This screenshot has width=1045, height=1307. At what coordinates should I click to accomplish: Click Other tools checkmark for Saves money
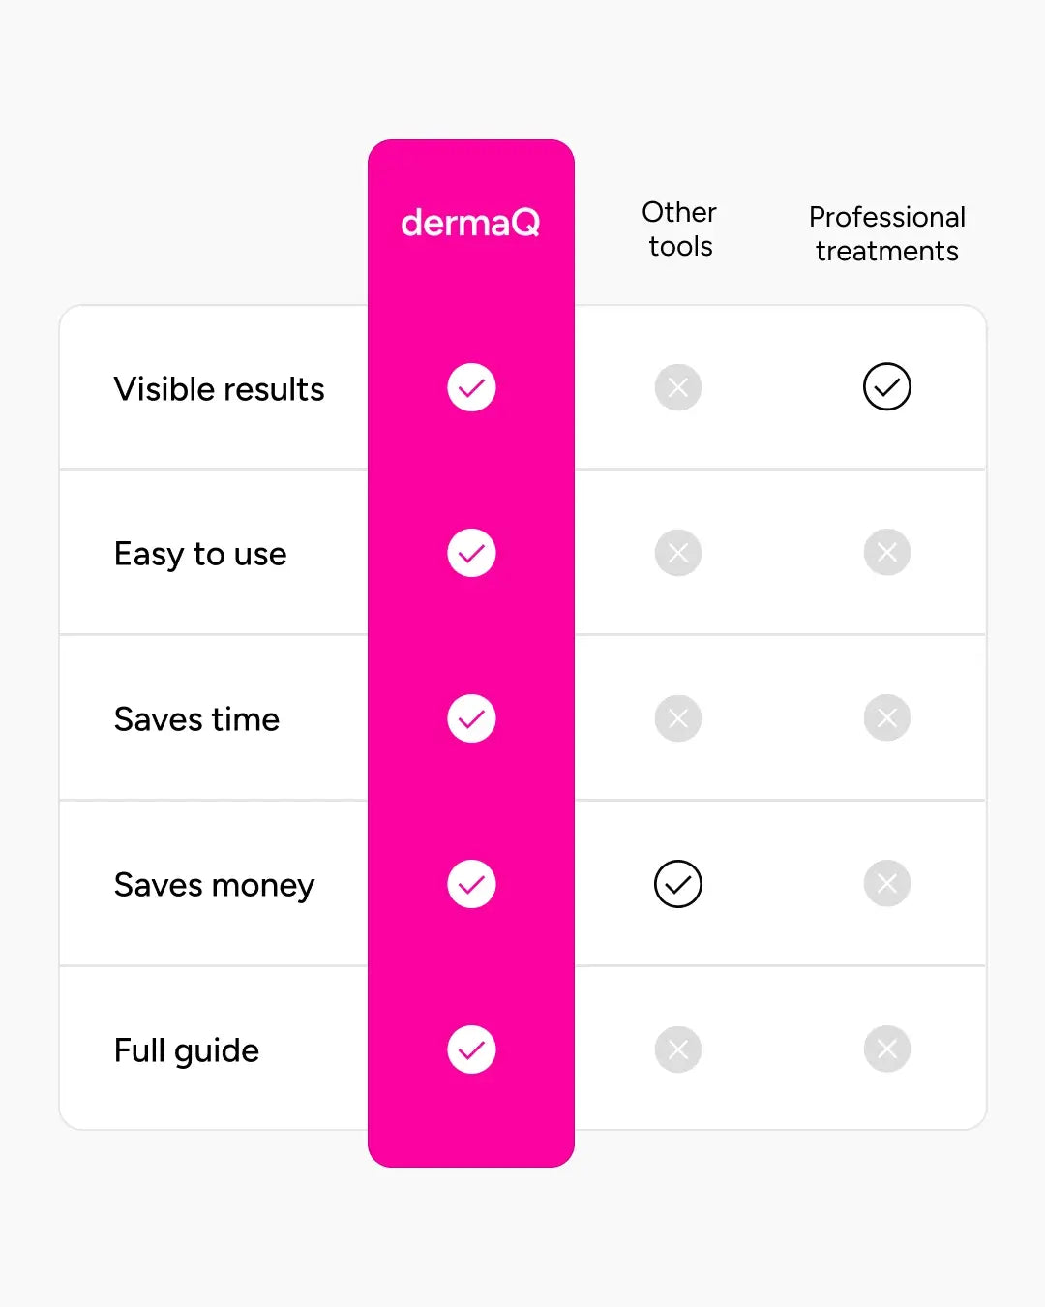(x=678, y=884)
